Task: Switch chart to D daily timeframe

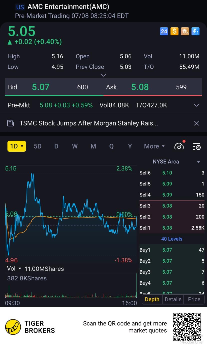Action: tap(56, 146)
